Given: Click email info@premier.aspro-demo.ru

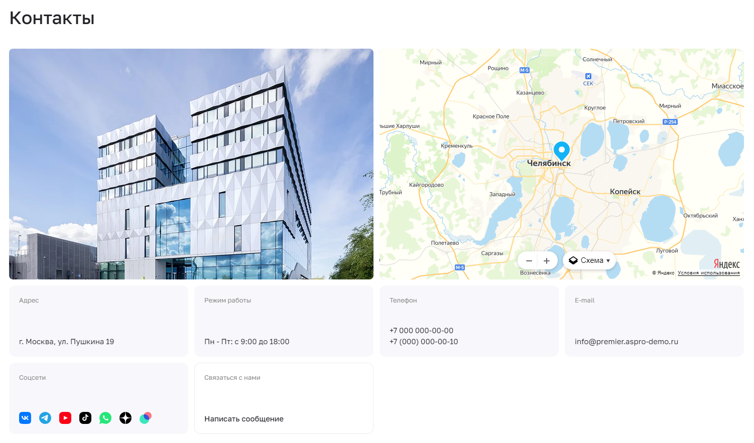Looking at the screenshot, I should [626, 342].
